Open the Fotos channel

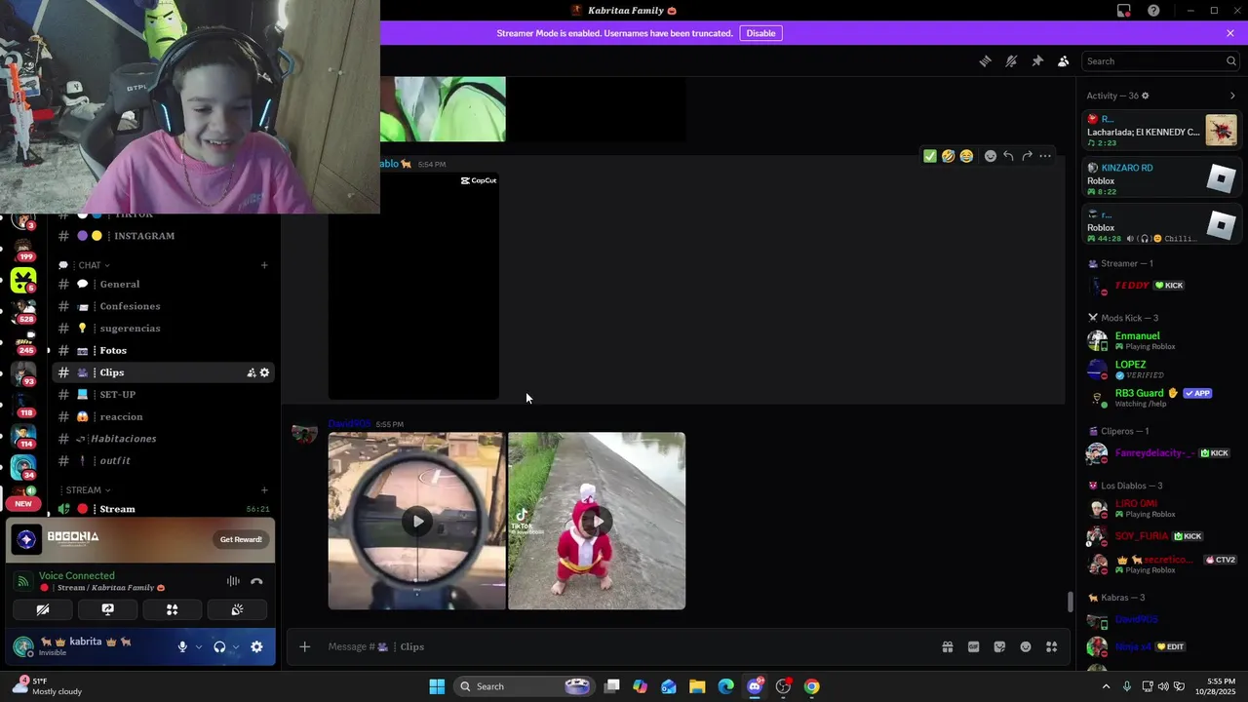164,350
